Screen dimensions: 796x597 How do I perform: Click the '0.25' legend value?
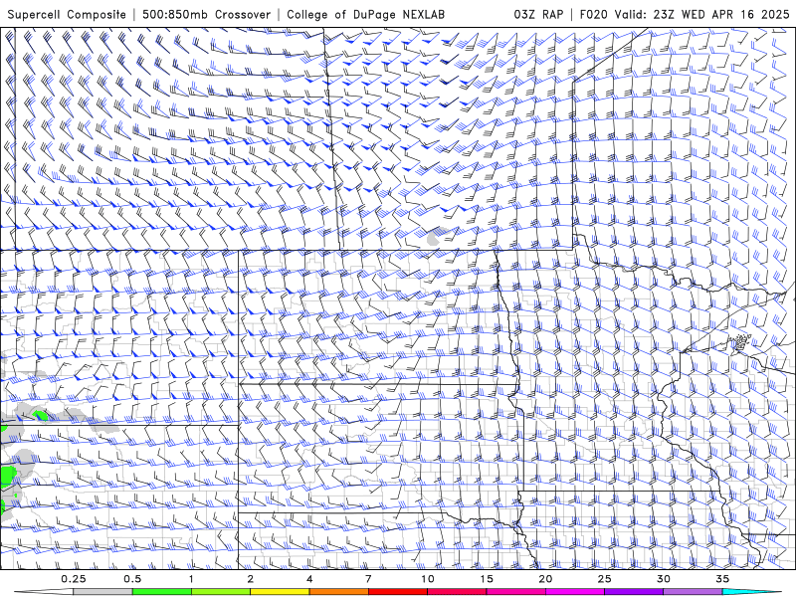73,579
